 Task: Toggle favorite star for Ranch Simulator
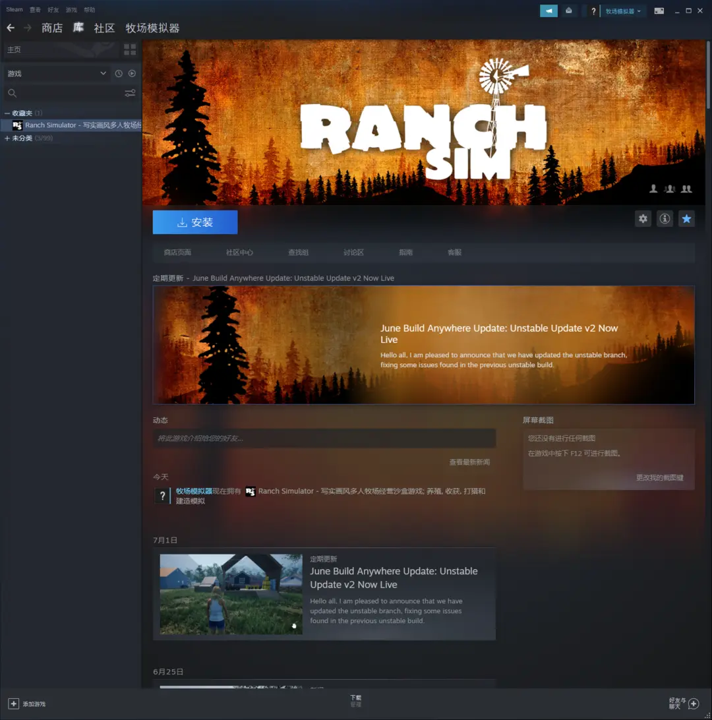686,219
